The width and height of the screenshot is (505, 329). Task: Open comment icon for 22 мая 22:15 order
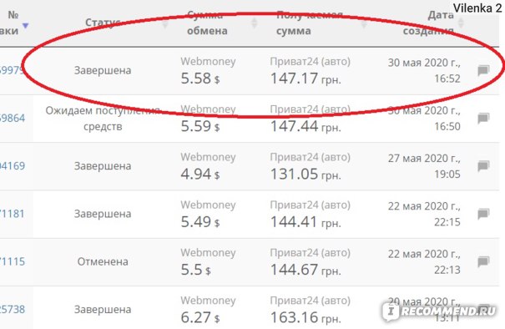(483, 213)
